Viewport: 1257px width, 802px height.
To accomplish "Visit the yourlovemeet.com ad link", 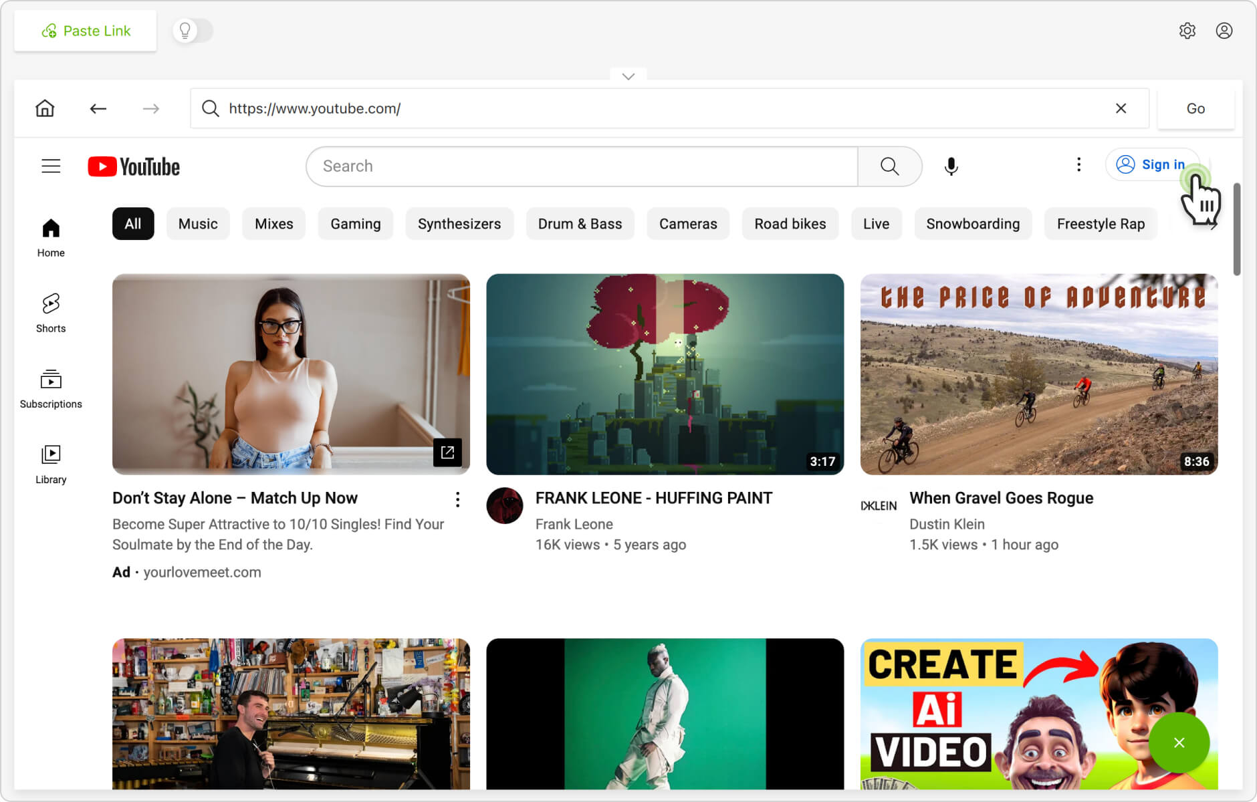I will [x=202, y=572].
